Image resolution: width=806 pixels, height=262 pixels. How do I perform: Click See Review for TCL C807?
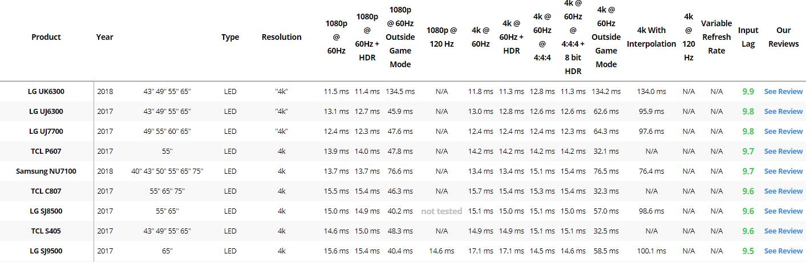point(783,191)
